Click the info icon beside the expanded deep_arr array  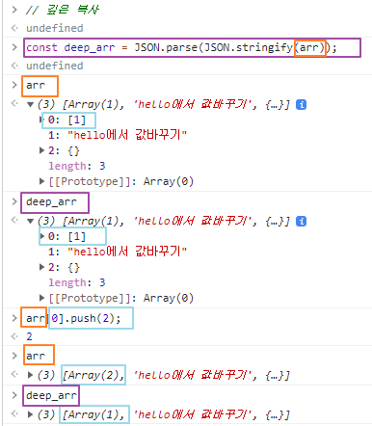pyautogui.click(x=301, y=222)
